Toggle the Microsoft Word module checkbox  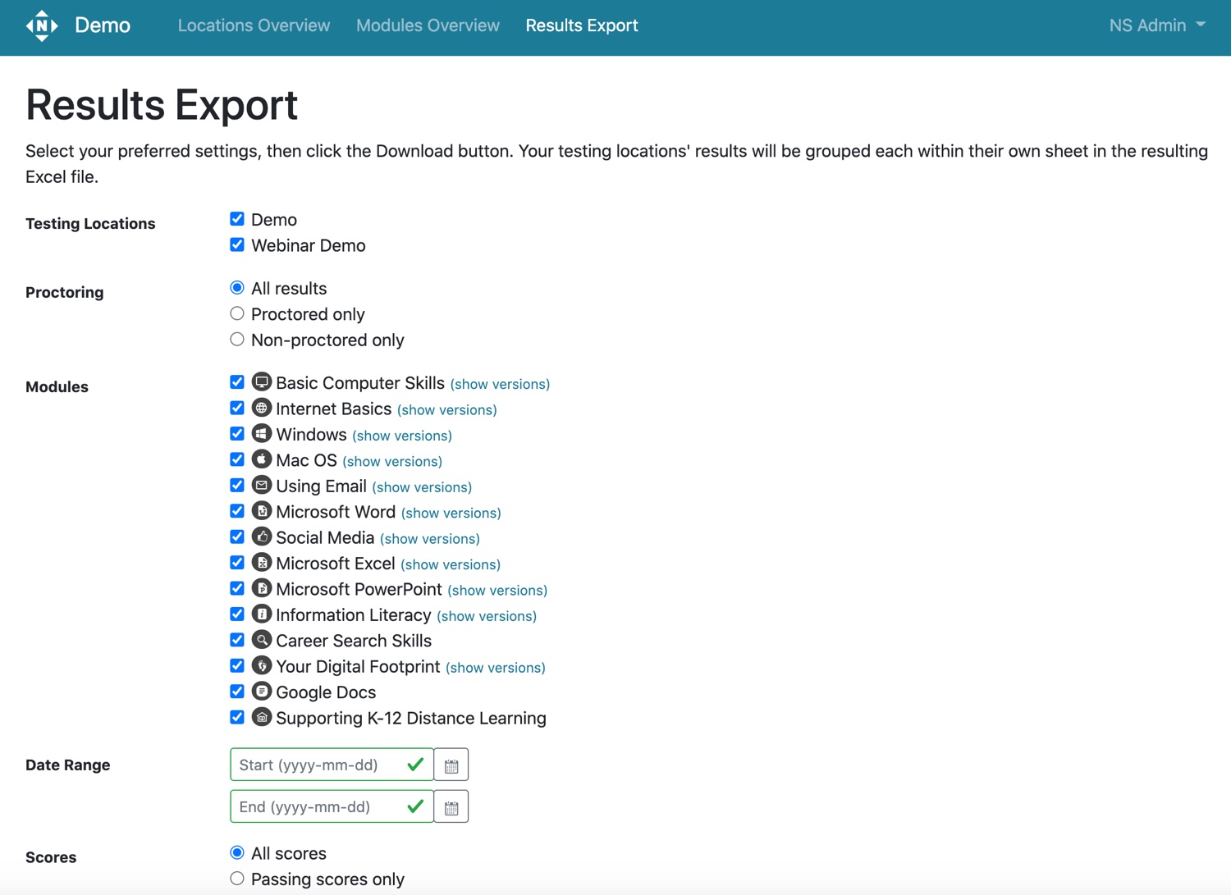point(237,511)
